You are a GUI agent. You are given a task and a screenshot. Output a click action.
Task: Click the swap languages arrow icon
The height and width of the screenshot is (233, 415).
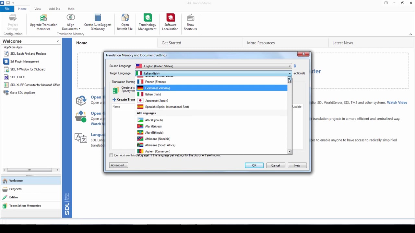(x=295, y=66)
